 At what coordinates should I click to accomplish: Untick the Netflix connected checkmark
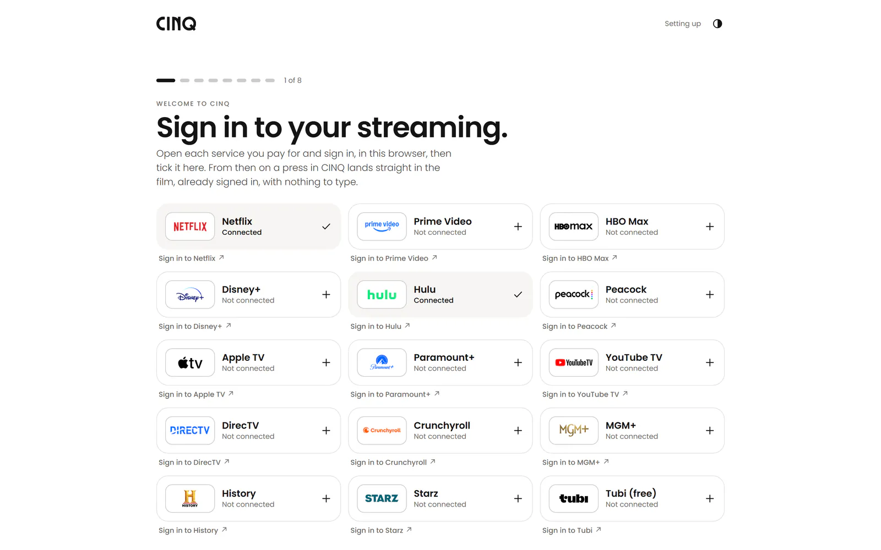(x=326, y=227)
